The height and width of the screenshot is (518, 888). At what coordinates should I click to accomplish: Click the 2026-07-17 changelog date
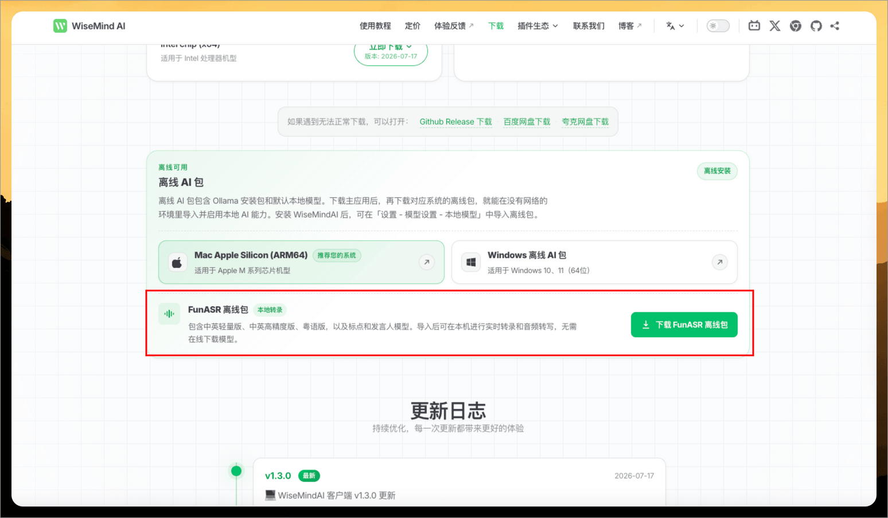[x=634, y=476]
